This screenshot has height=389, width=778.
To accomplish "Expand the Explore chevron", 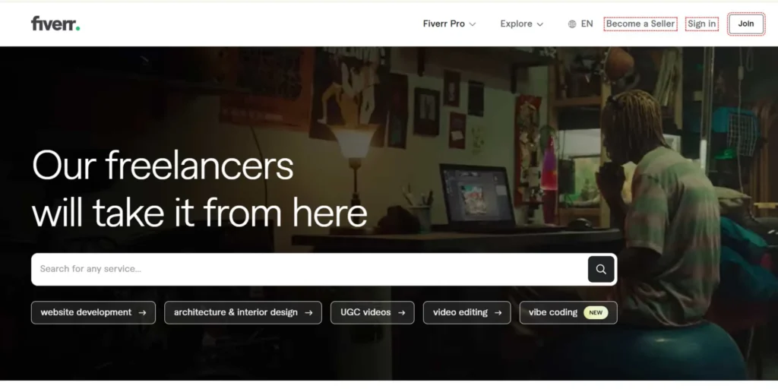I will coord(540,24).
